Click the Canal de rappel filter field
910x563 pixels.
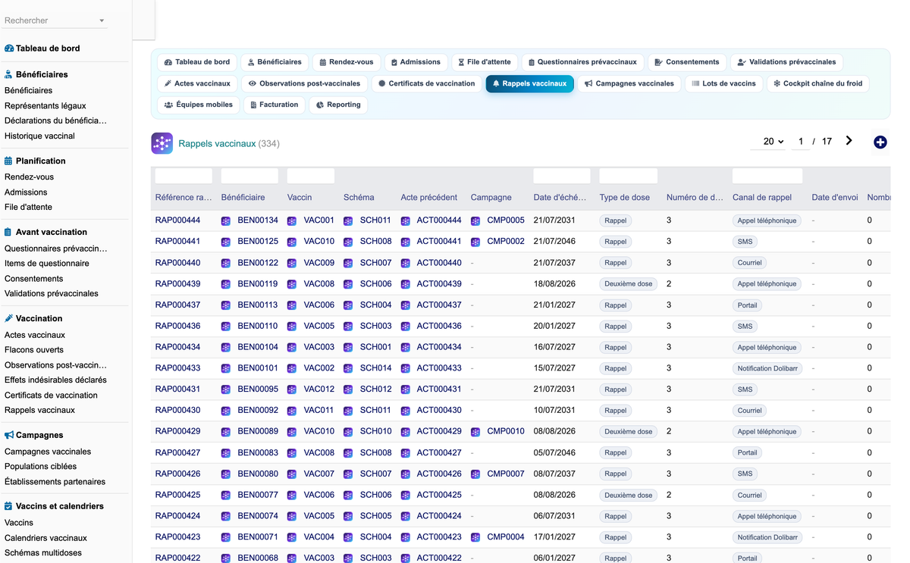point(767,176)
